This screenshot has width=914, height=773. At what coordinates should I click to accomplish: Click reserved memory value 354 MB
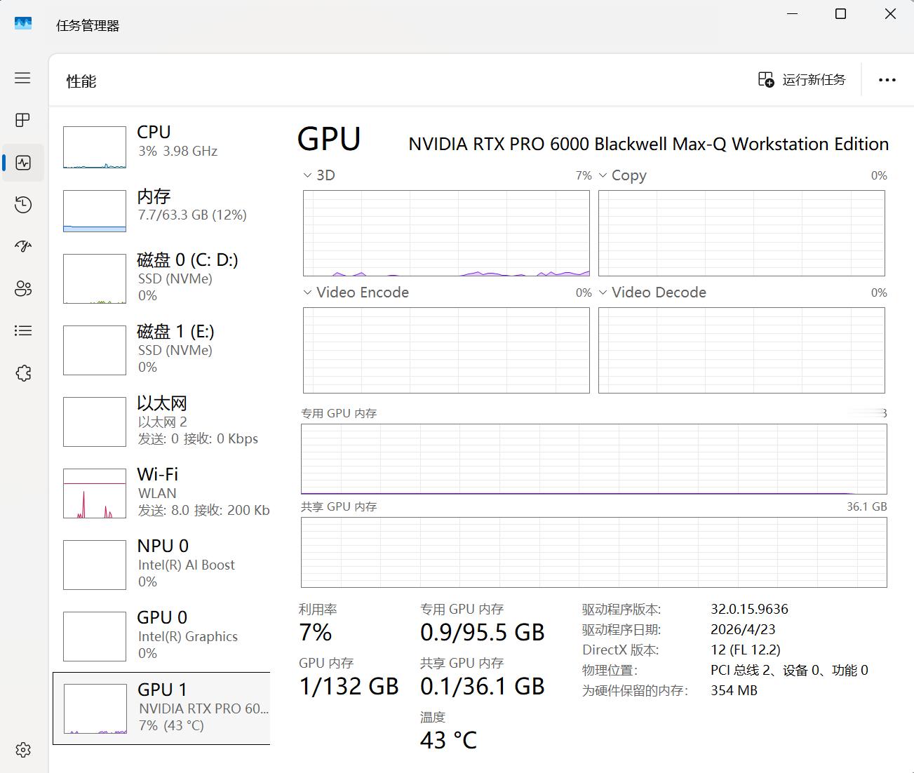coord(734,690)
